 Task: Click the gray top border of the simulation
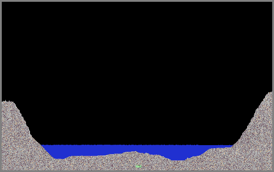(x=137, y=1)
